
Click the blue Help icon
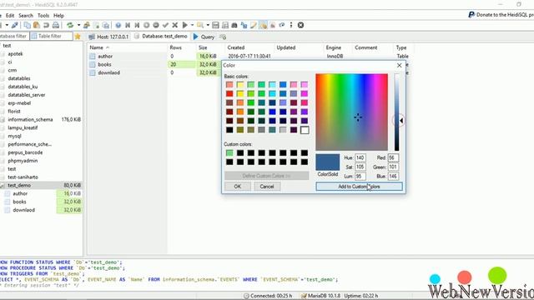(118, 25)
